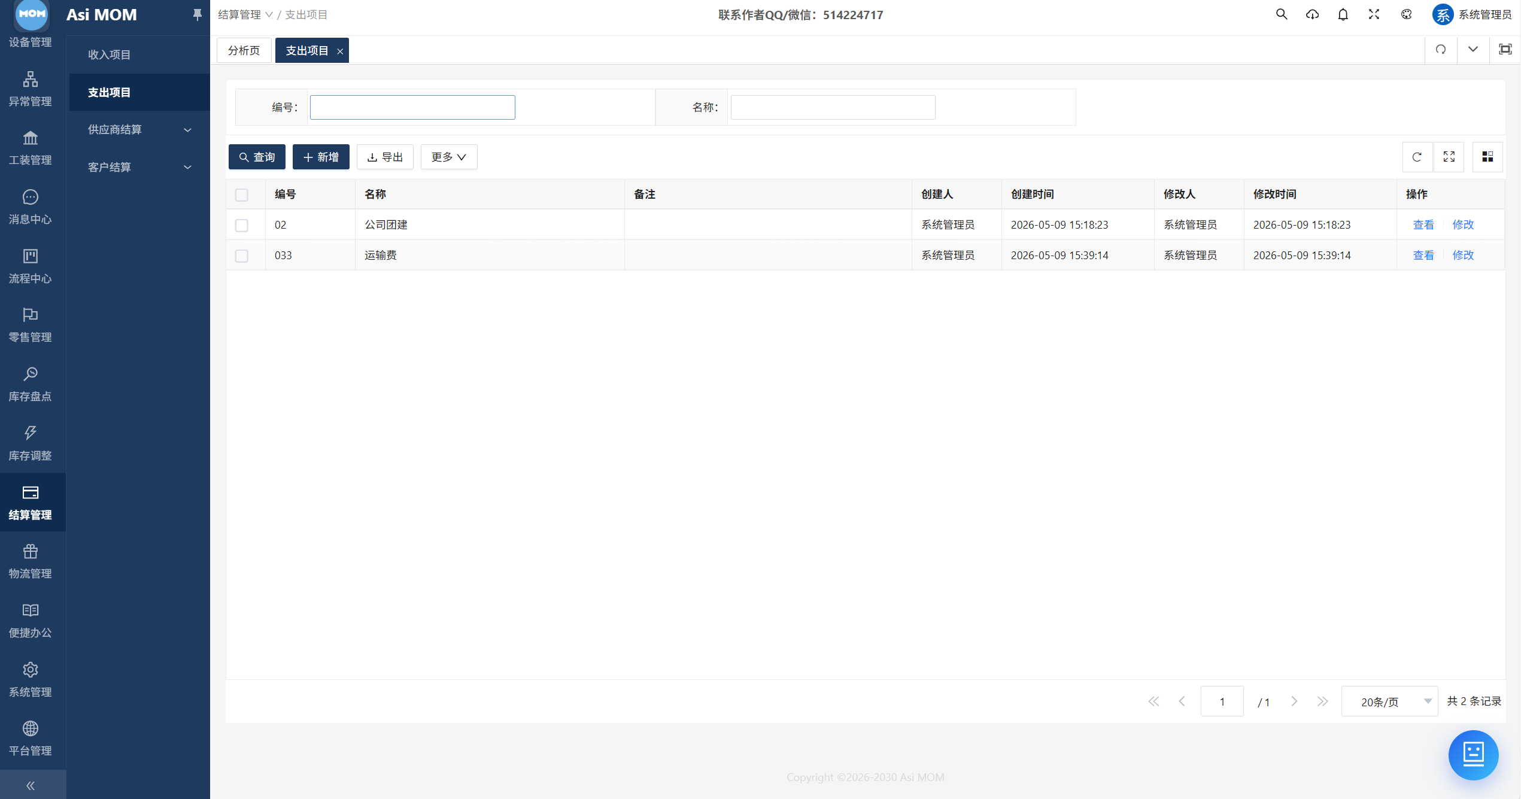The height and width of the screenshot is (799, 1521).
Task: Click 查看 for row 02
Action: coord(1423,224)
